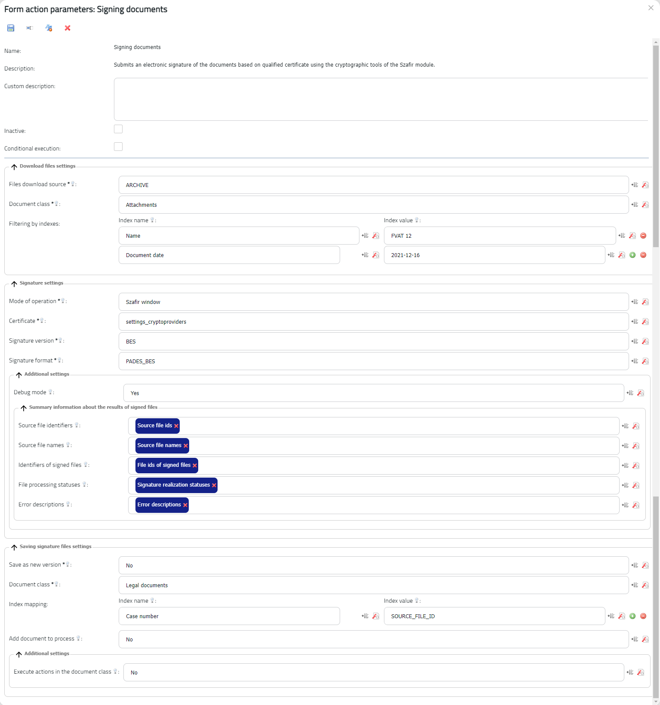Open function editor for Files download source
The height and width of the screenshot is (705, 660).
pyautogui.click(x=645, y=185)
